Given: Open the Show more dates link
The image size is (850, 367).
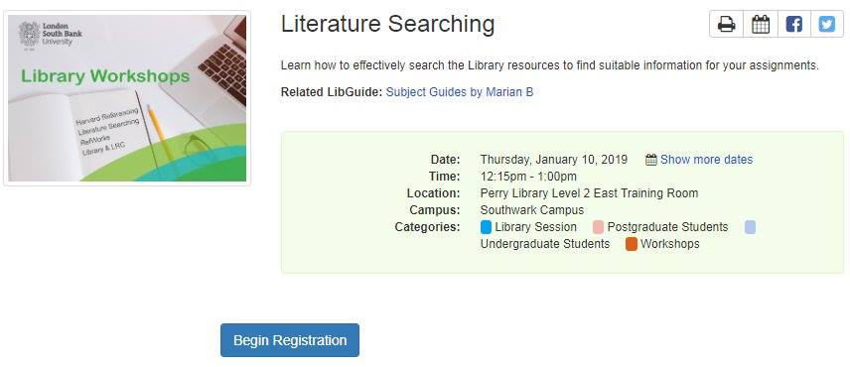Looking at the screenshot, I should [x=706, y=160].
